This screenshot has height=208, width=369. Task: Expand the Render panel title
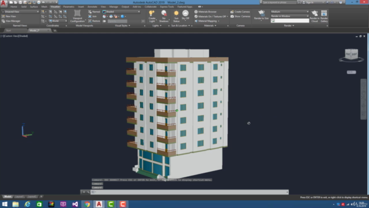[x=289, y=25]
